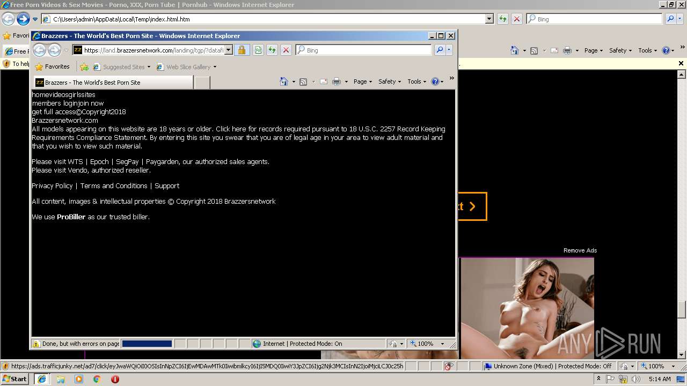Viewport: 687px width, 386px height.
Task: Click Remove Ads in the background window
Action: click(x=580, y=250)
